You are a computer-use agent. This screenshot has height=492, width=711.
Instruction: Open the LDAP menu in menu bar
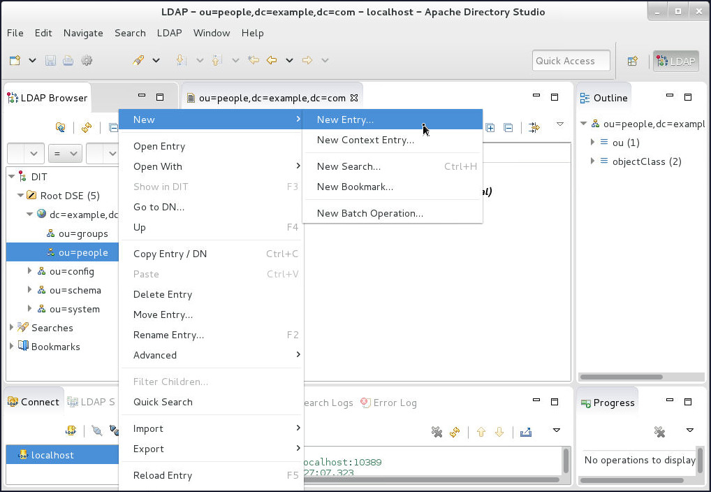[x=169, y=33]
